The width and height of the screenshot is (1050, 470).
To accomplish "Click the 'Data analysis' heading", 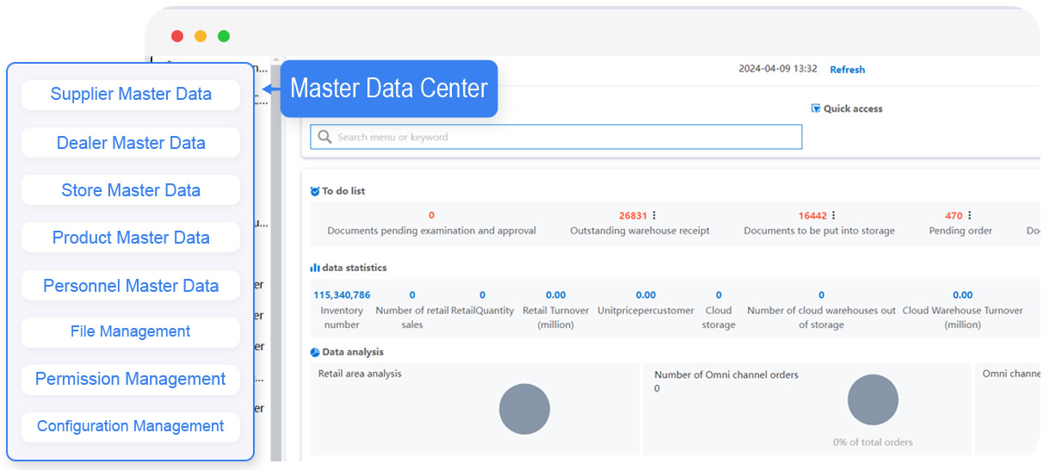I will pos(353,352).
